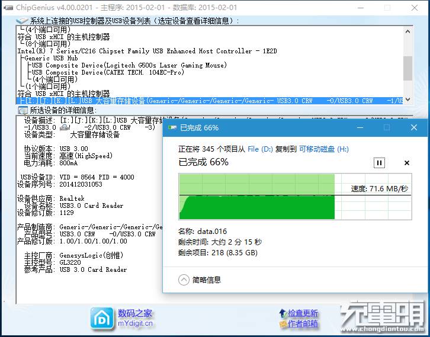This screenshot has width=430, height=337.
Task: Click the 800mA power consumption value
Action: (69, 163)
